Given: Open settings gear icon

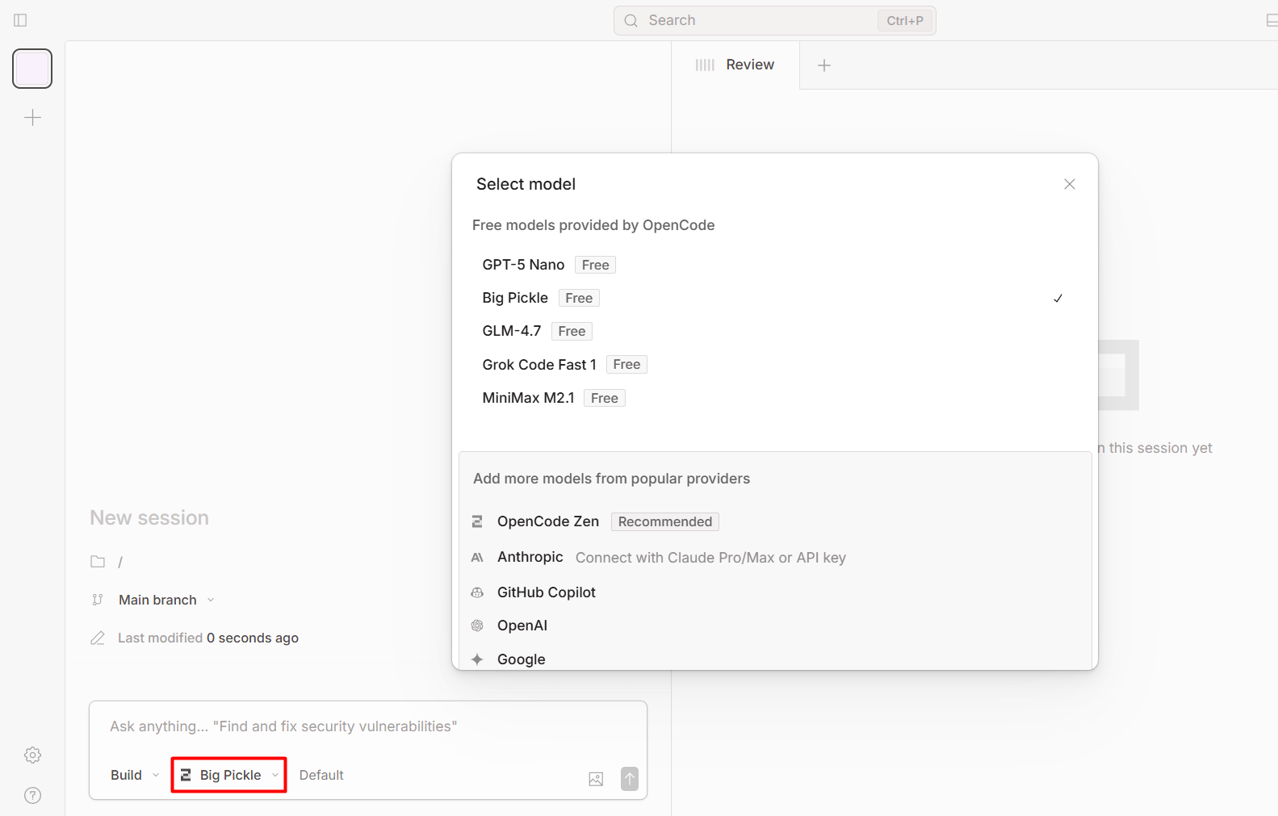Looking at the screenshot, I should [32, 755].
